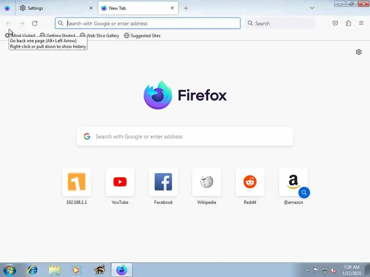Go forward one page arrow
Screen dimensions: 370x277
22,23
